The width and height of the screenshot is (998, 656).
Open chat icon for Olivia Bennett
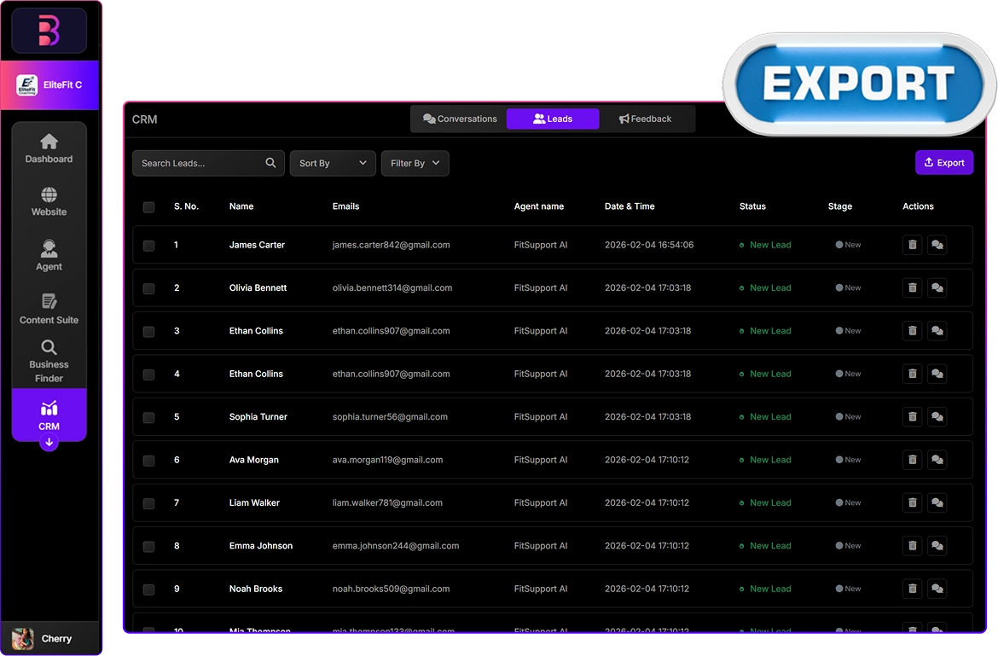tap(937, 288)
